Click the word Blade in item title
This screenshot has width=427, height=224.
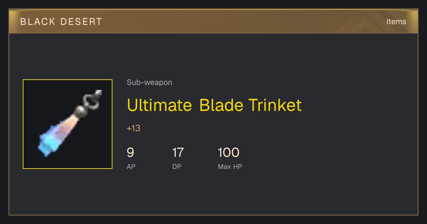click(221, 105)
